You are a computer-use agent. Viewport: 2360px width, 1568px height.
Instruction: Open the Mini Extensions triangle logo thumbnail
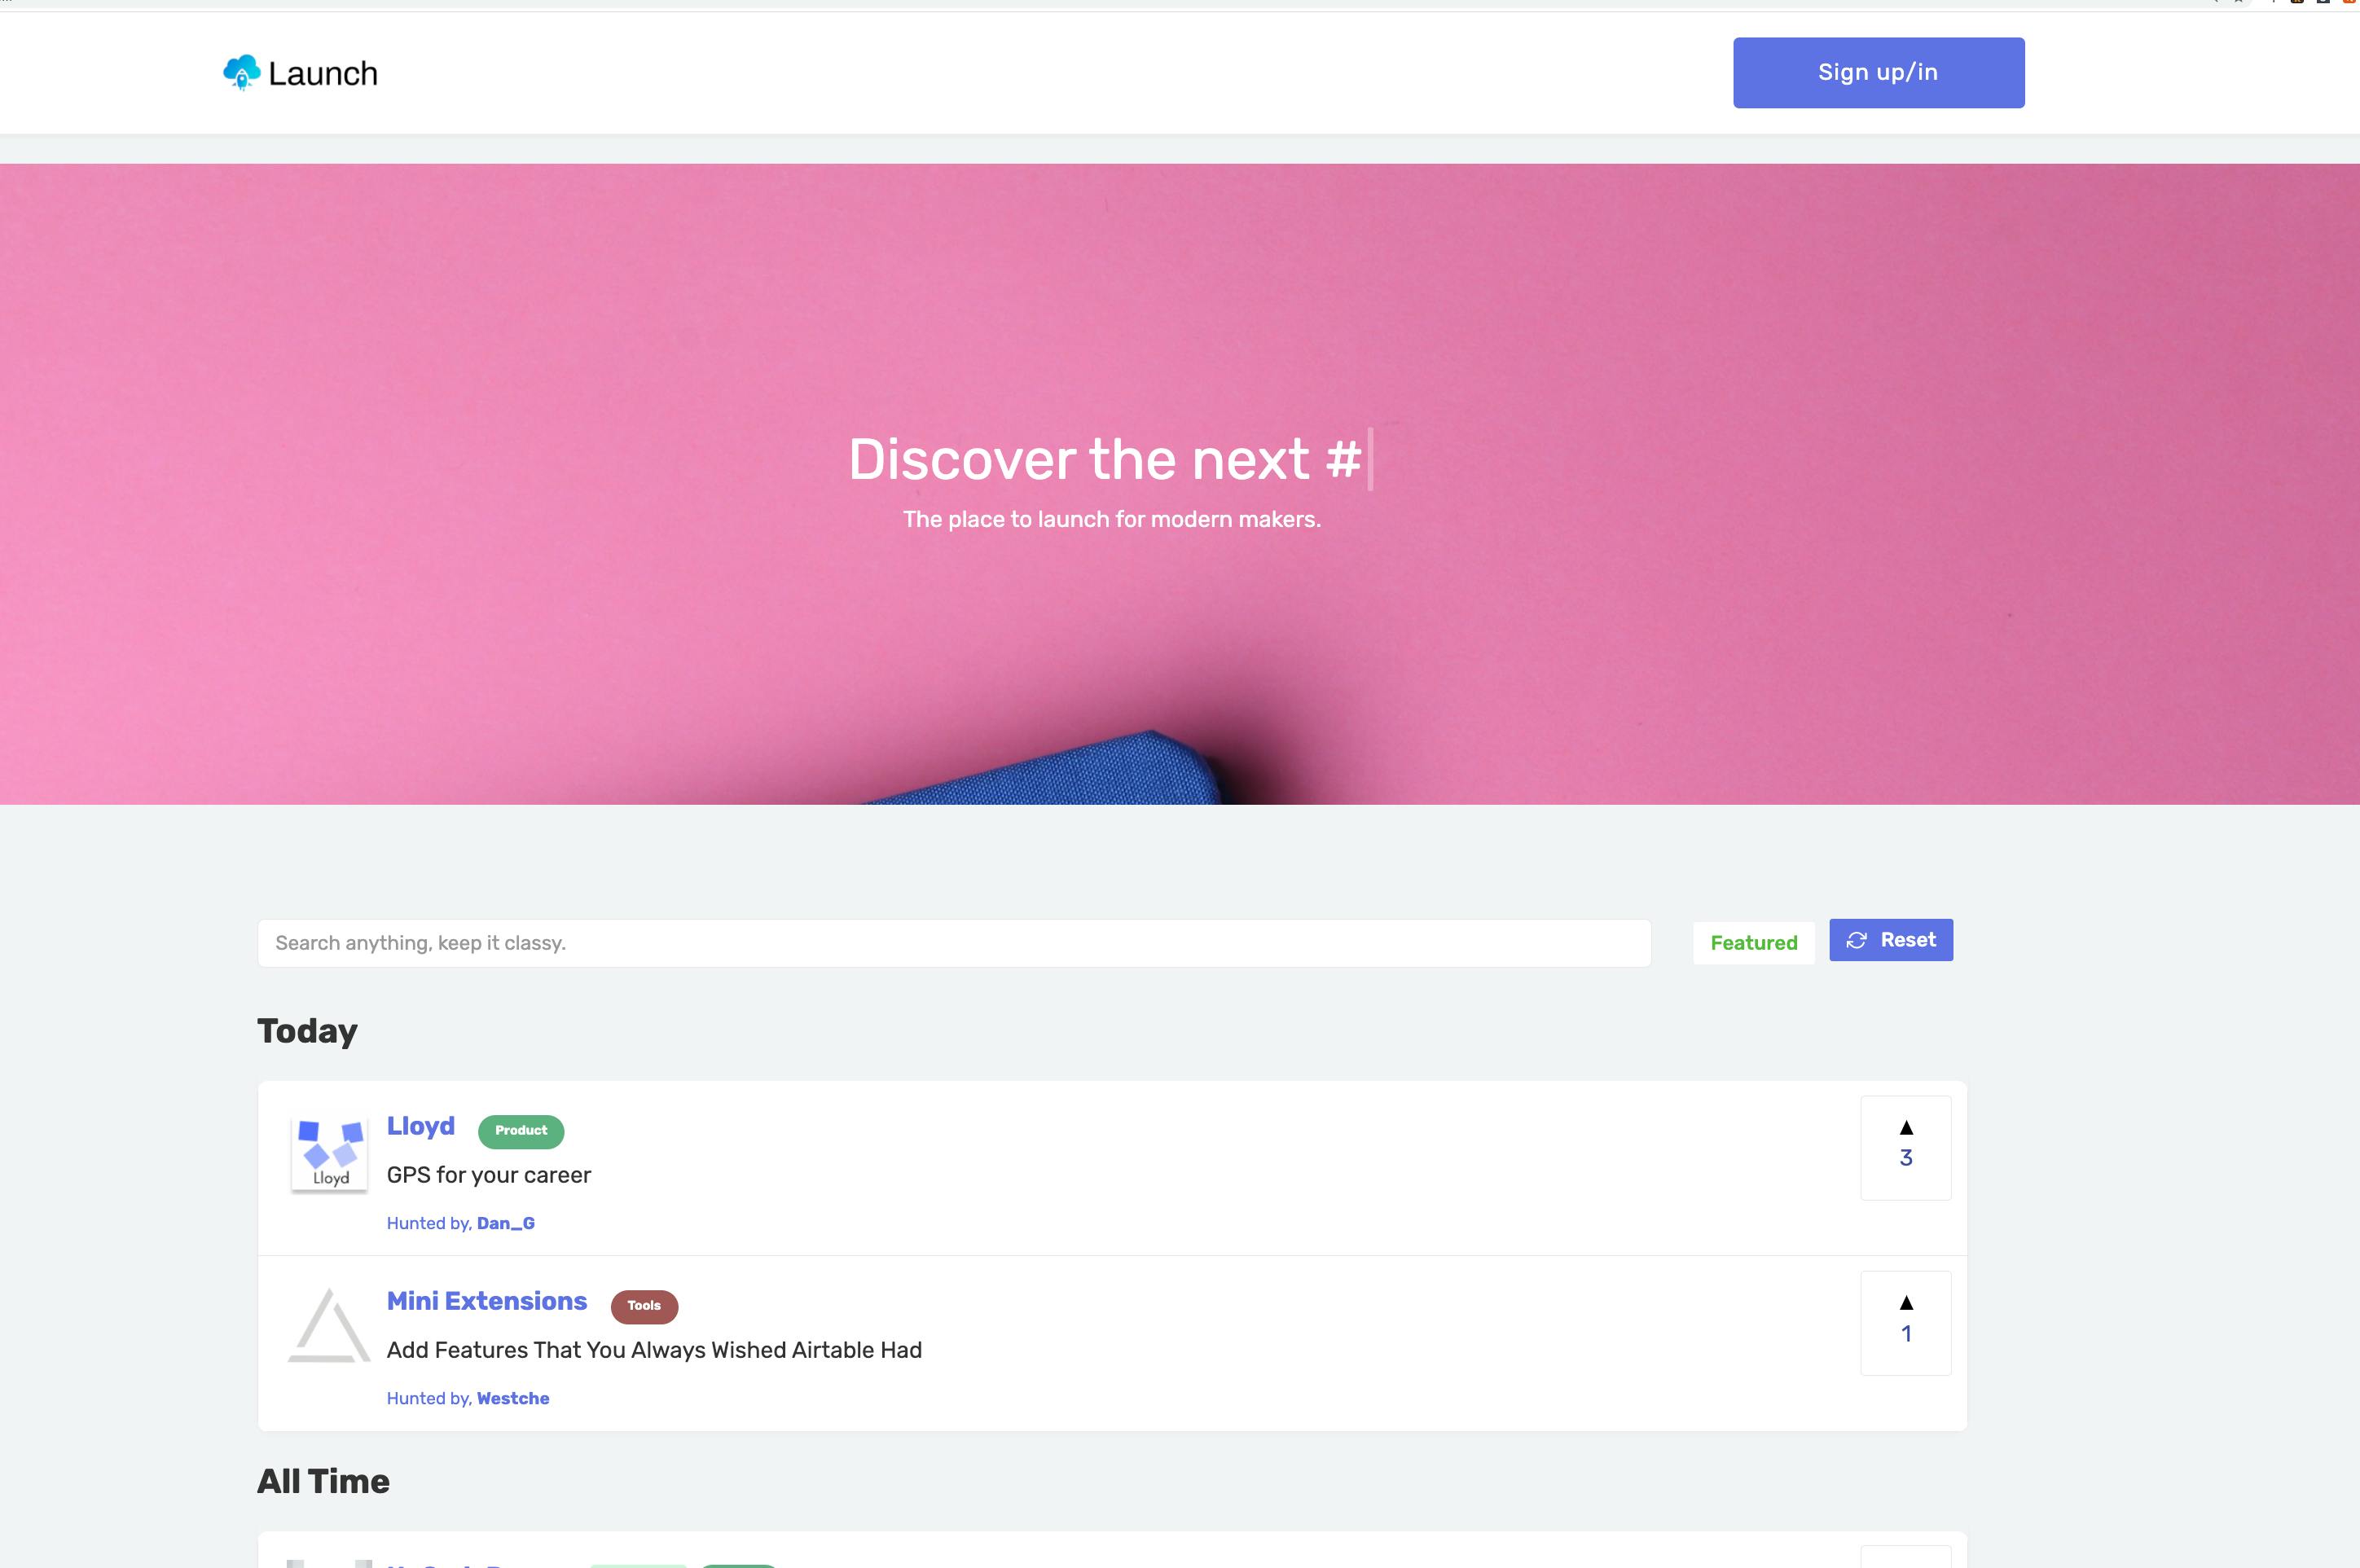[329, 1325]
